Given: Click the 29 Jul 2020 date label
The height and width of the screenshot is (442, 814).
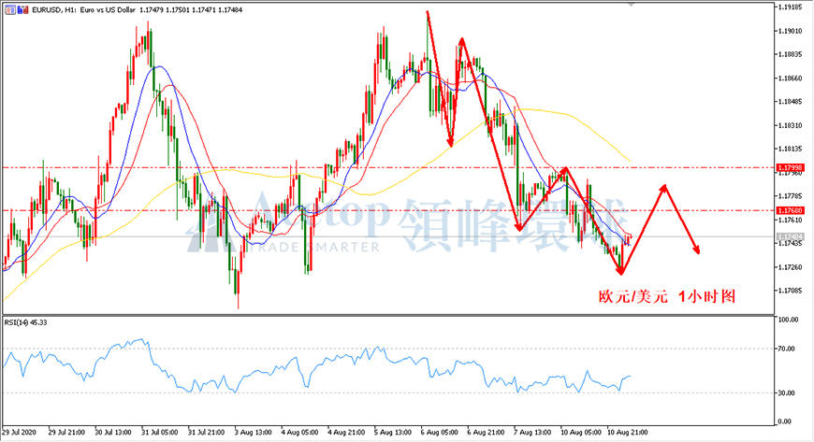Looking at the screenshot, I should (x=20, y=432).
